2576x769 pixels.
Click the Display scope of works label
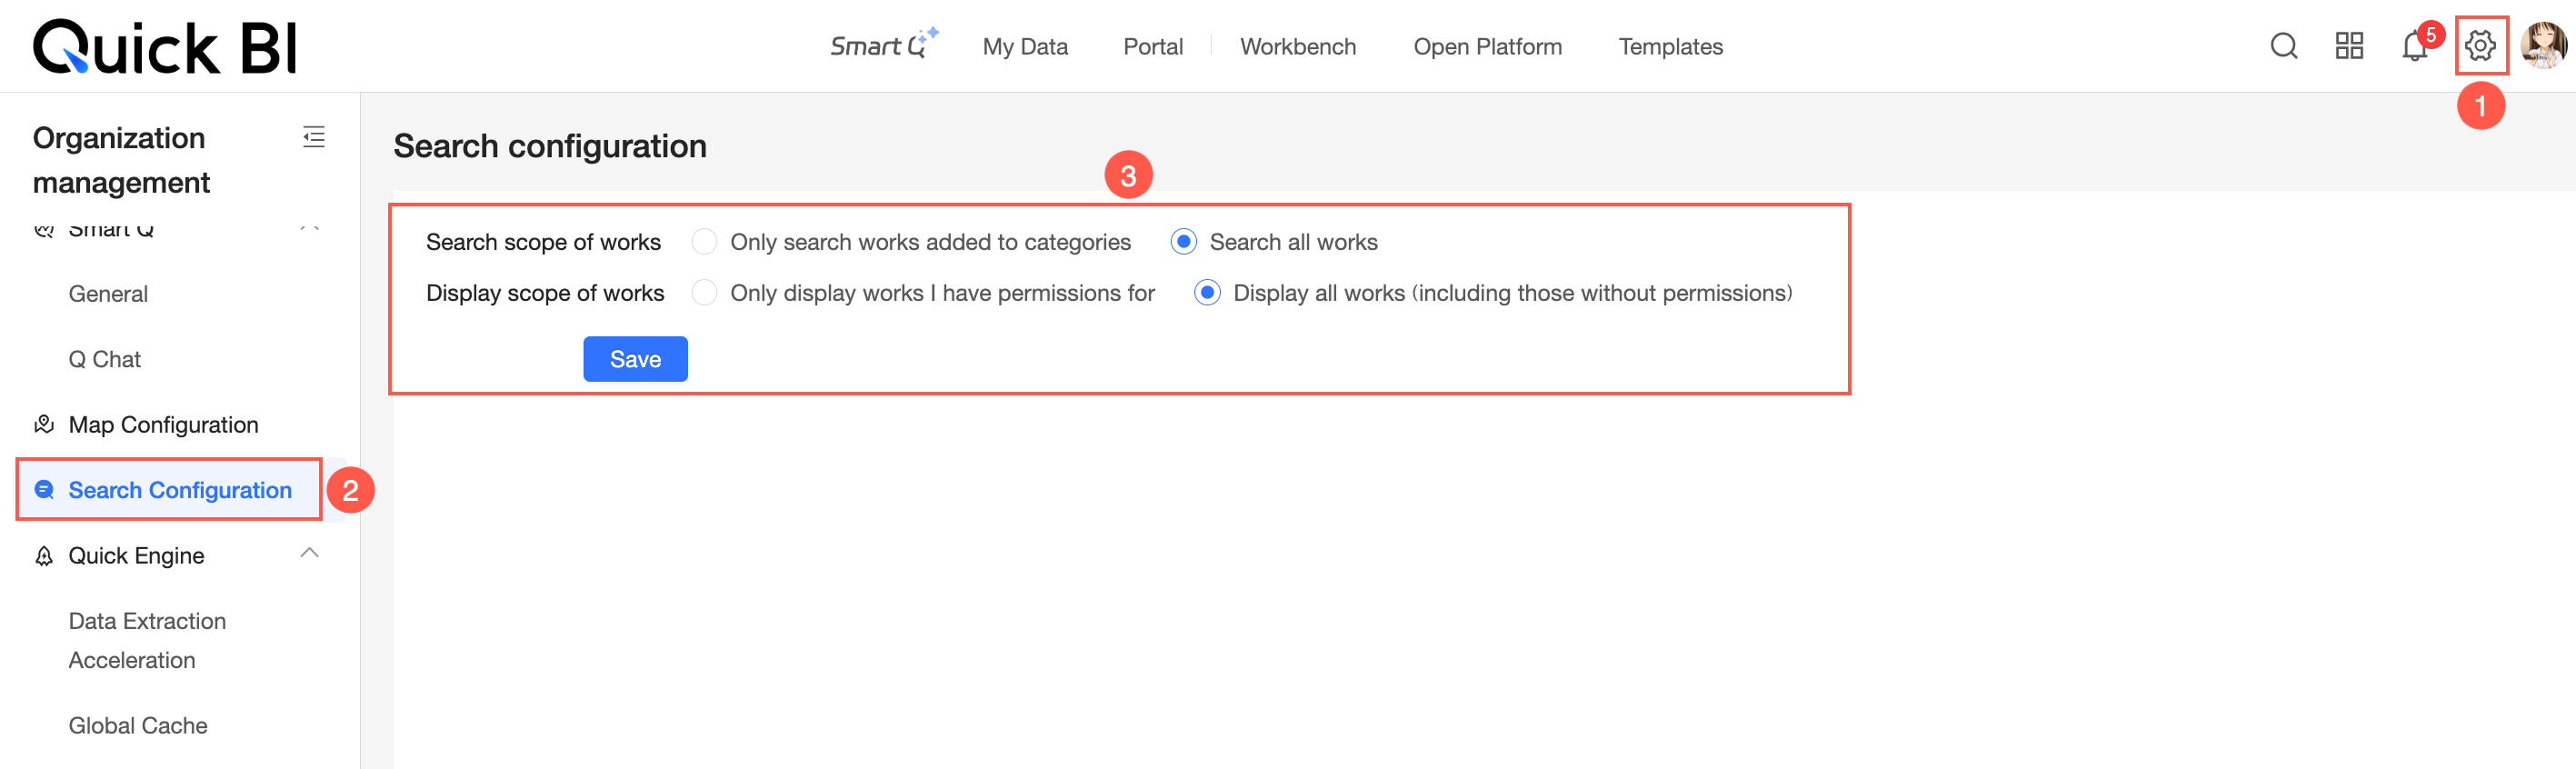[x=545, y=293]
